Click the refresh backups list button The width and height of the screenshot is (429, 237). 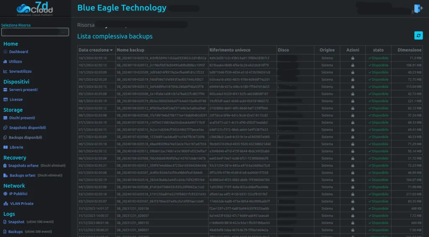point(419,36)
